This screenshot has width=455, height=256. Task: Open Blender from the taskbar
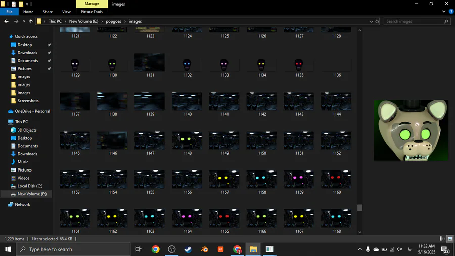(x=204, y=249)
